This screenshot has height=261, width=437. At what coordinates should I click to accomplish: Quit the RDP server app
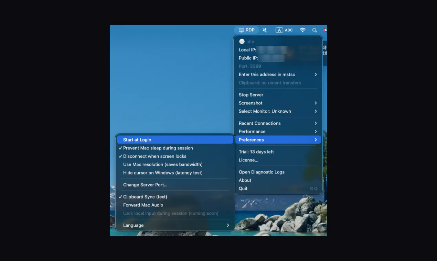coord(278,189)
